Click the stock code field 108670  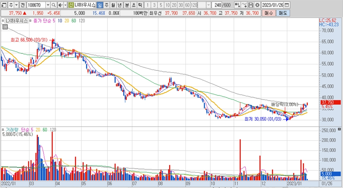pos(36,5)
